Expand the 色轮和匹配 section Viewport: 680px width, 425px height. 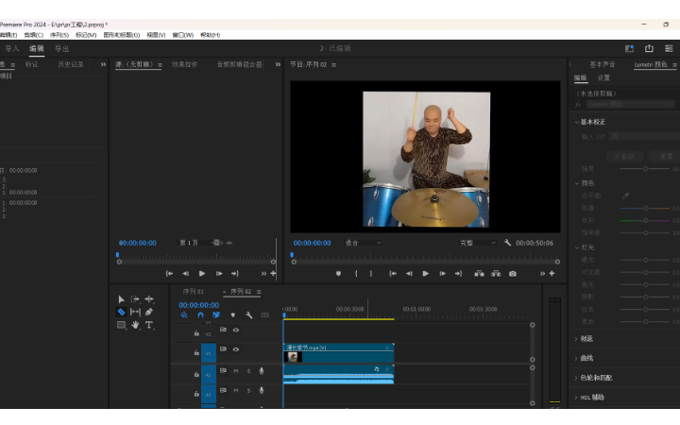point(576,378)
